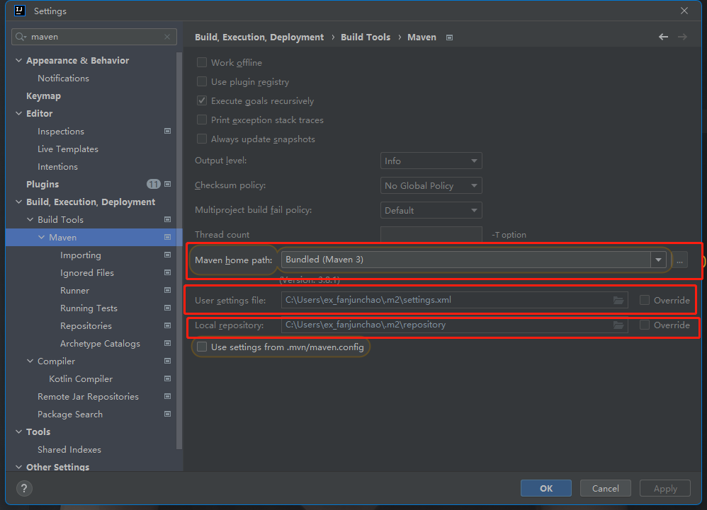Click project icon next to Importing
The height and width of the screenshot is (510, 707).
pyautogui.click(x=168, y=255)
